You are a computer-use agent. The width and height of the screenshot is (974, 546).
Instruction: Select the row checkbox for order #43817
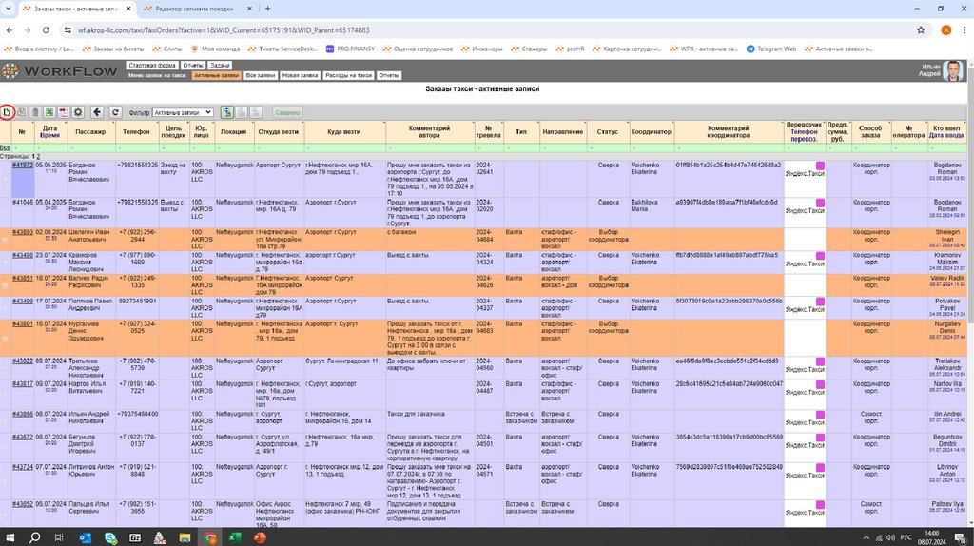5,393
